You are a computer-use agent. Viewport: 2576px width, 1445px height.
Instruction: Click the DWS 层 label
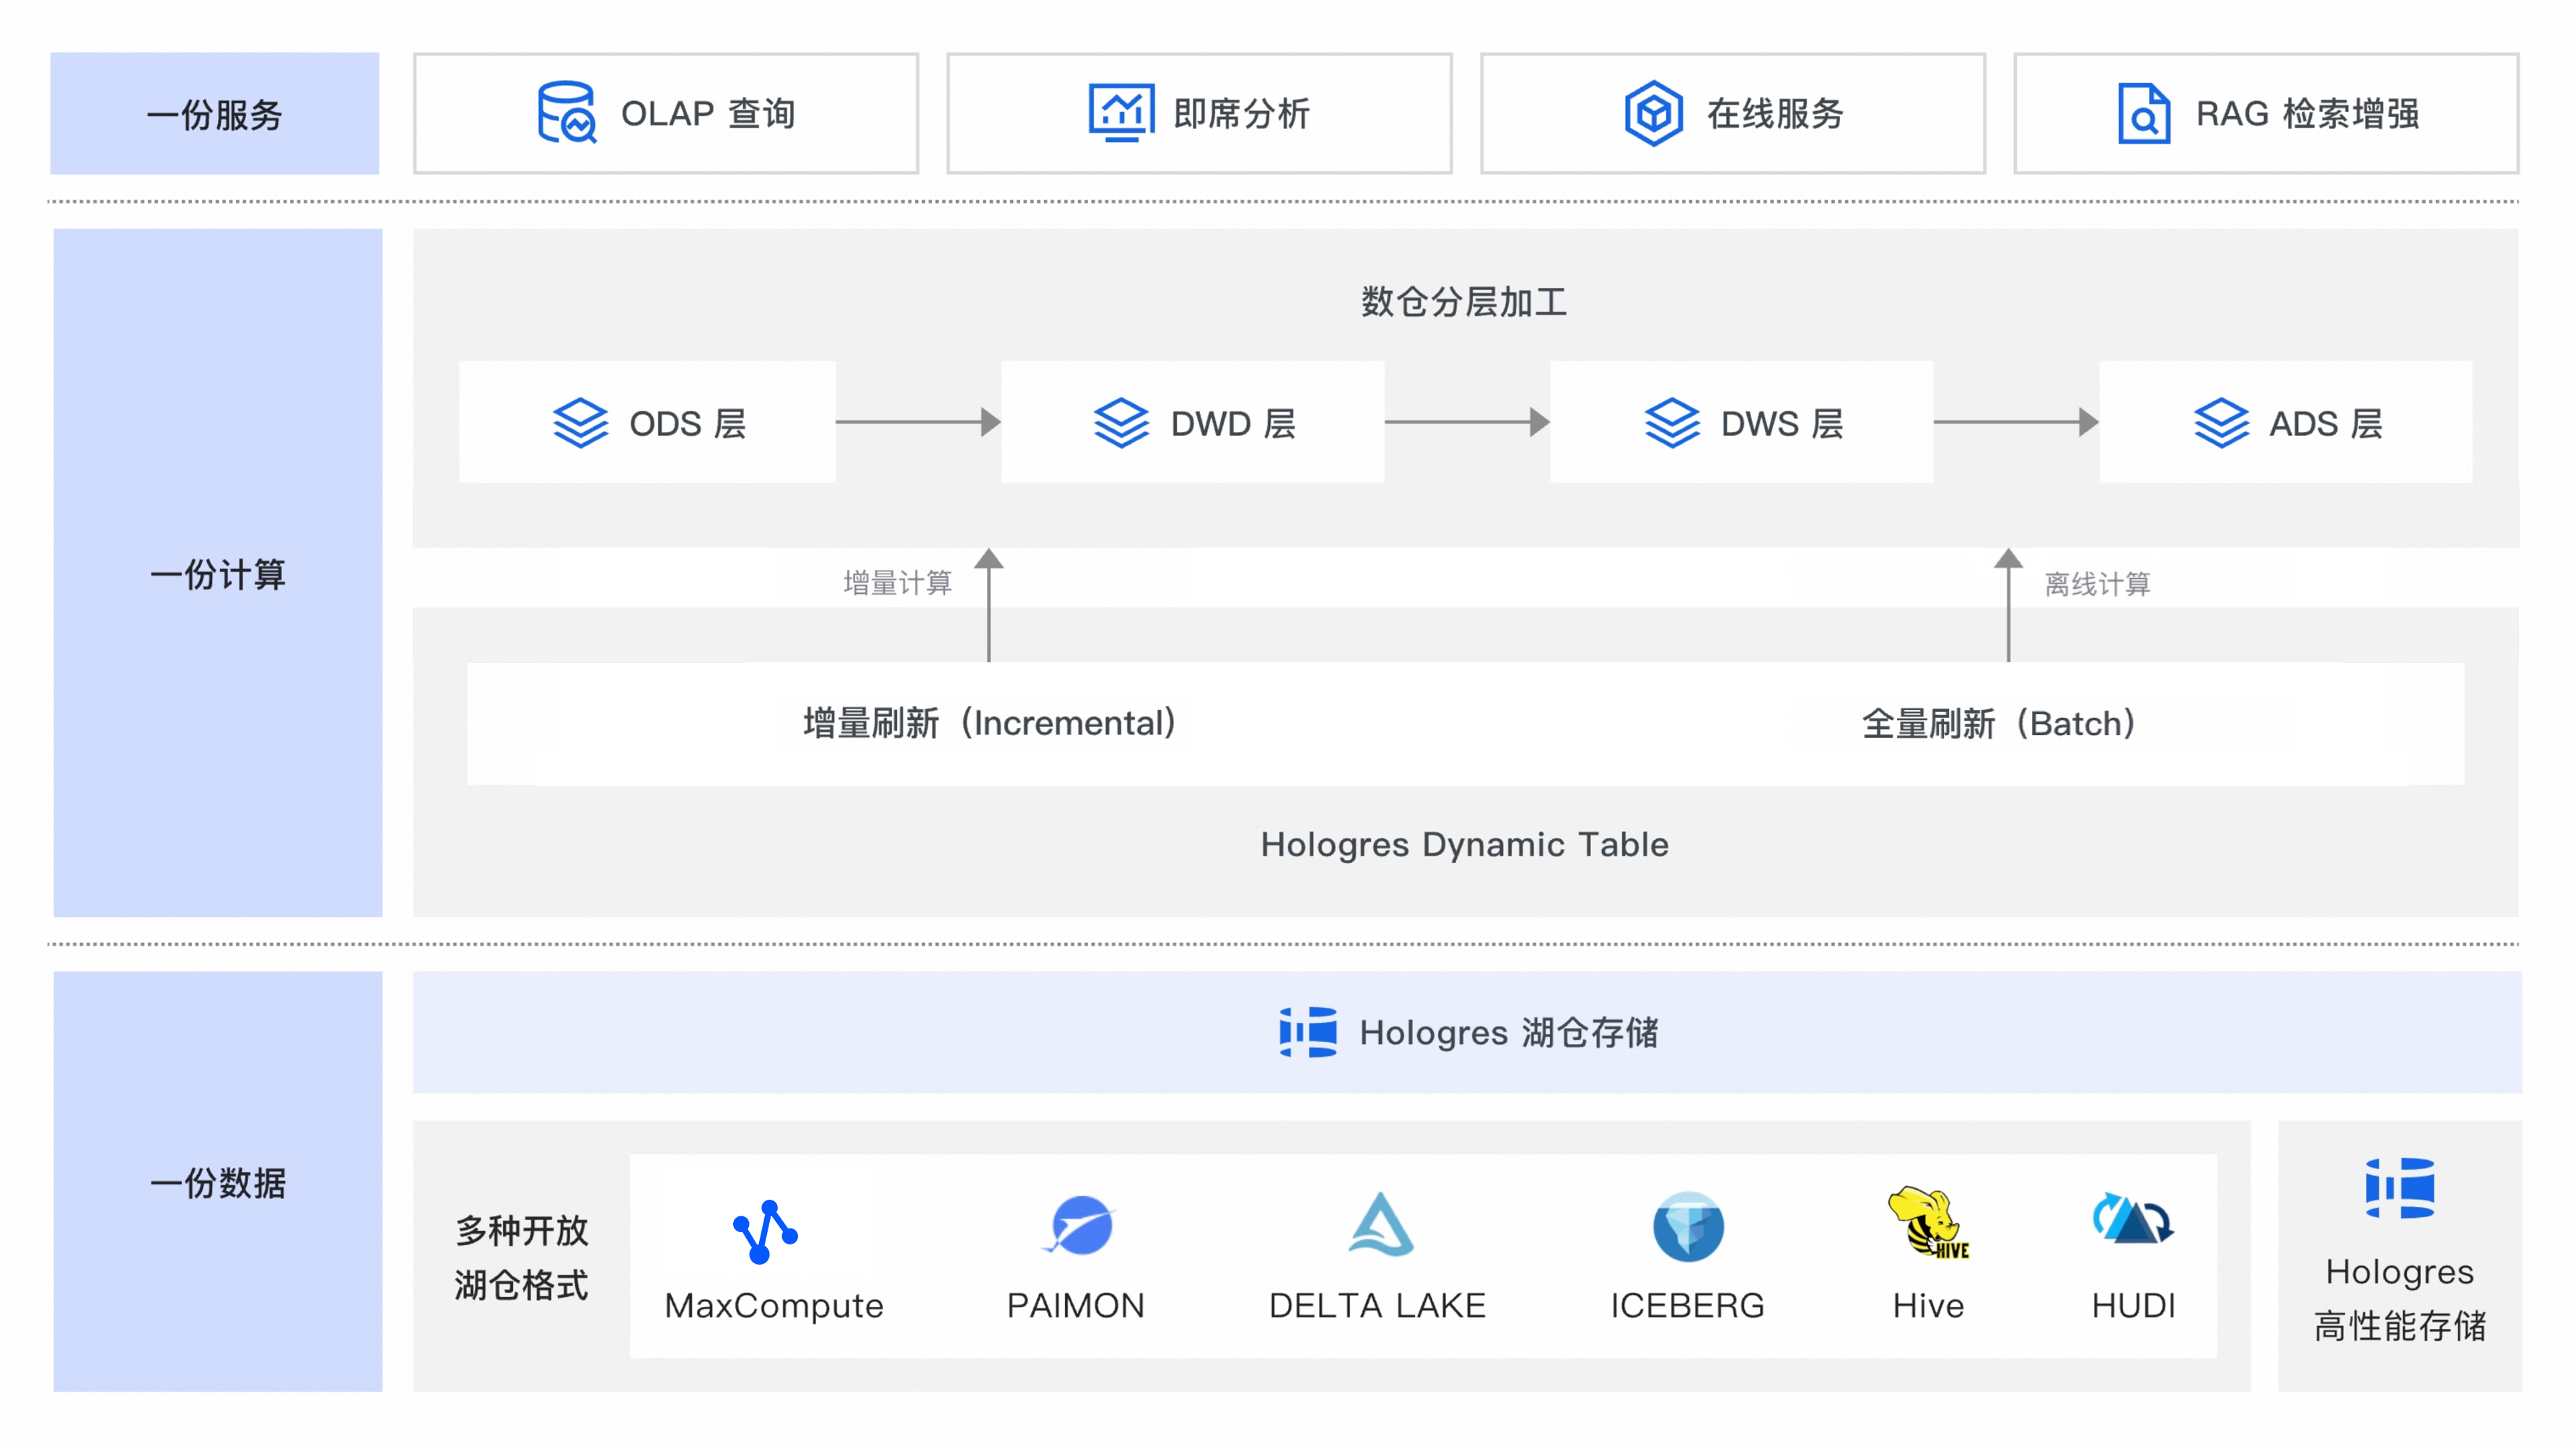pyautogui.click(x=1782, y=423)
